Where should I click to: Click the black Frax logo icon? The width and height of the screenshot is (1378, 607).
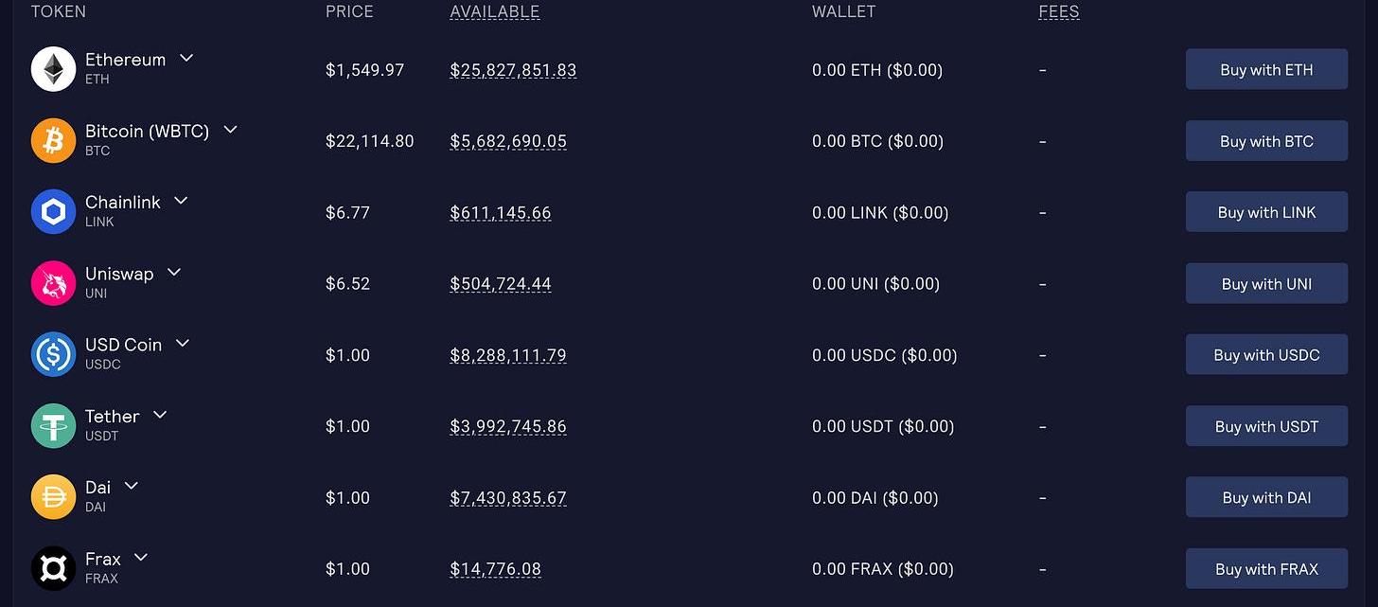[x=53, y=568]
